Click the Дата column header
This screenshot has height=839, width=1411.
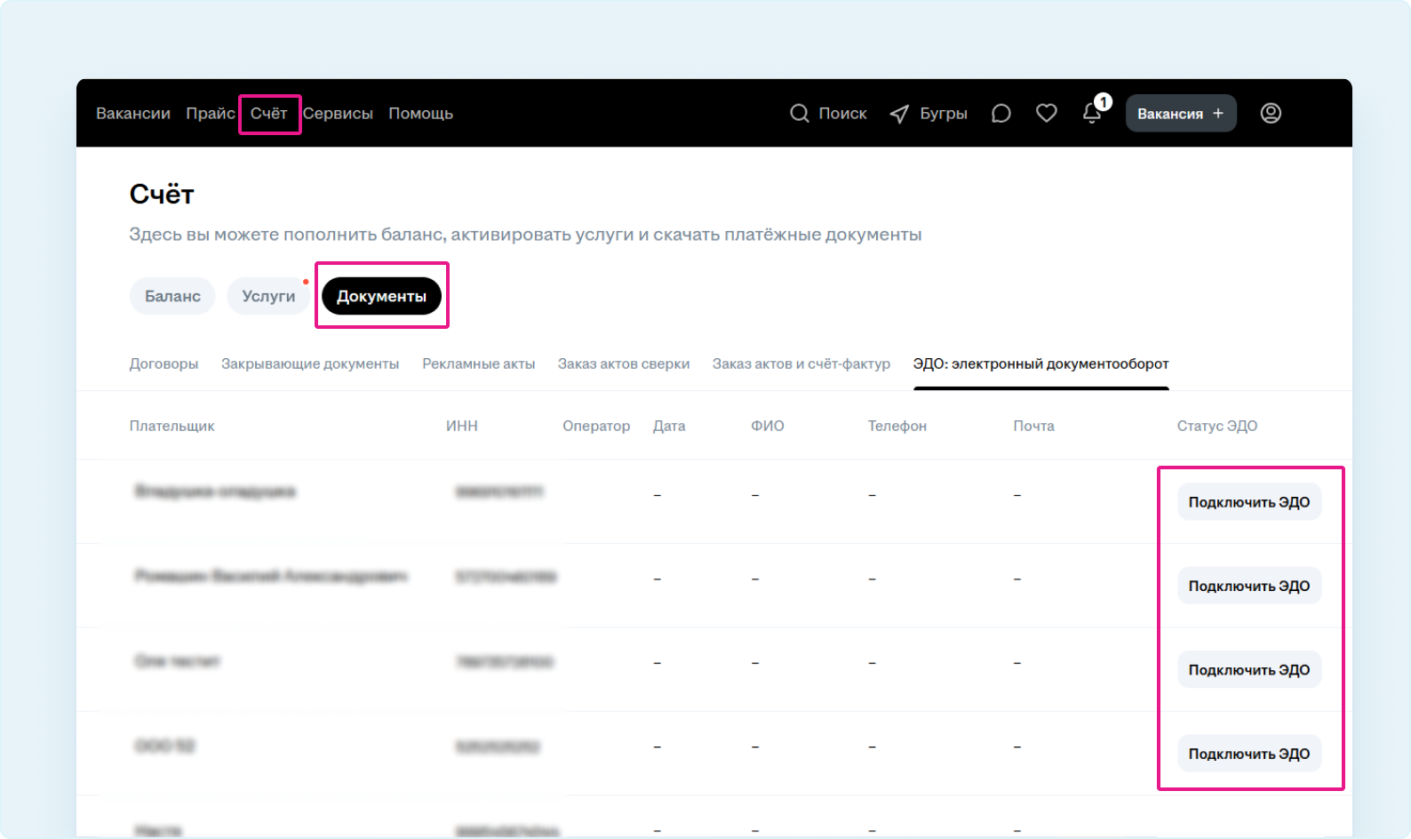click(669, 426)
